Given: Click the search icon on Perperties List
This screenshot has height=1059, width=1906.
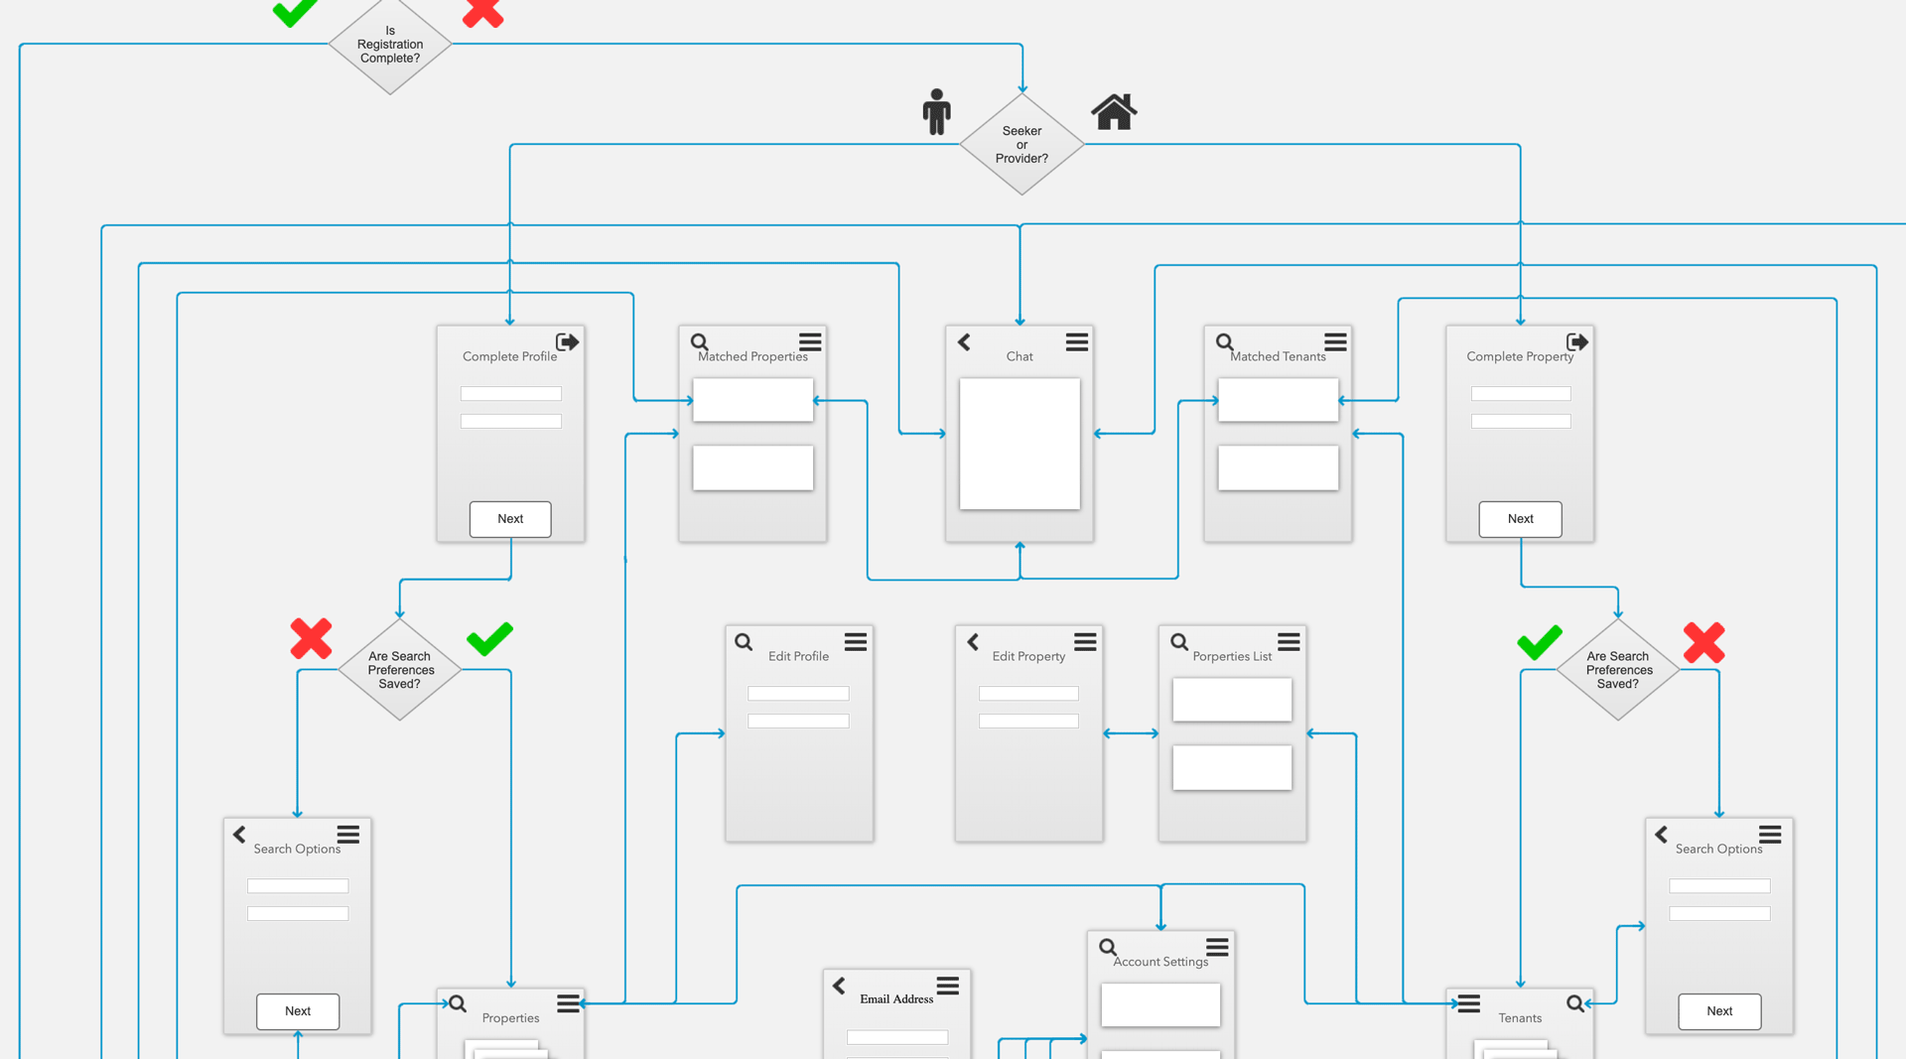Looking at the screenshot, I should coord(1179,642).
